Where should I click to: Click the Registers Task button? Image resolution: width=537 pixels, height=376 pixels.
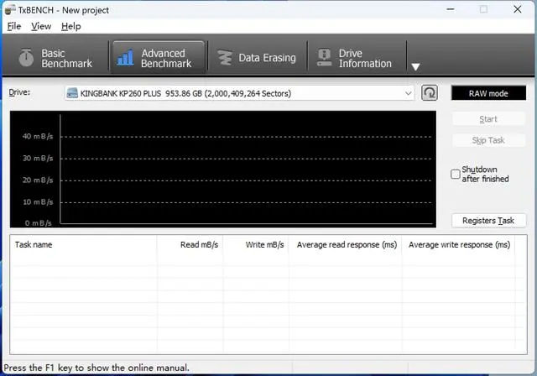[488, 221]
